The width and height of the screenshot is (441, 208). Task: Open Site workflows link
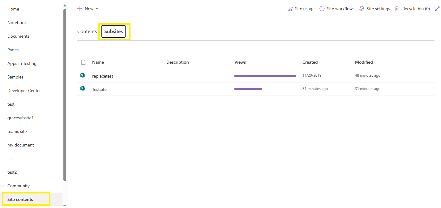tap(341, 9)
